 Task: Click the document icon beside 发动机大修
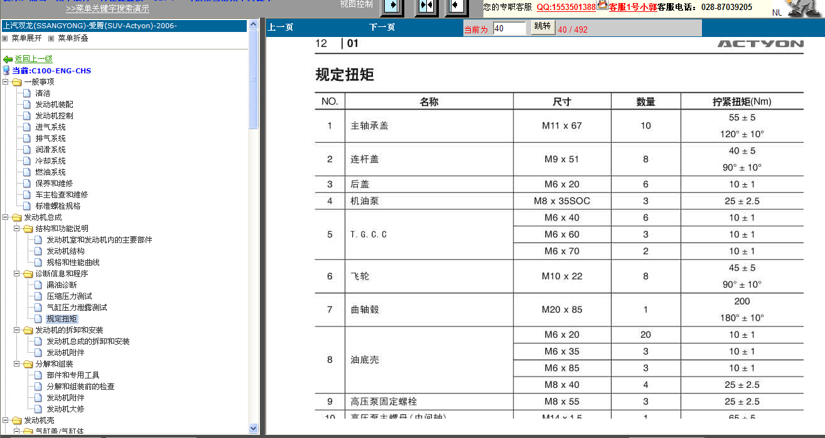38,409
